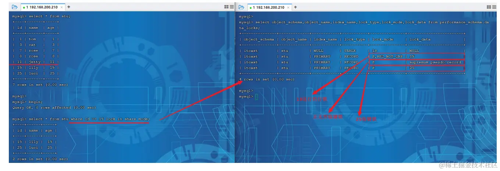Open the session folder icon in the stu query pane
Image resolution: width=500 pixels, height=171 pixels.
[14, 7]
